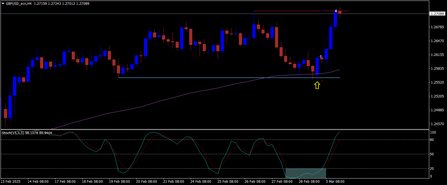Click the 1.24885 price scale label
The width and height of the screenshot is (447, 185).
tap(437, 110)
